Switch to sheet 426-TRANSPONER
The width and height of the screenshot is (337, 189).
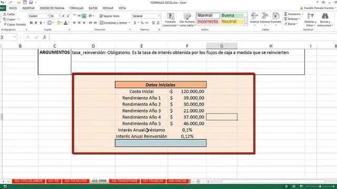click(124, 181)
